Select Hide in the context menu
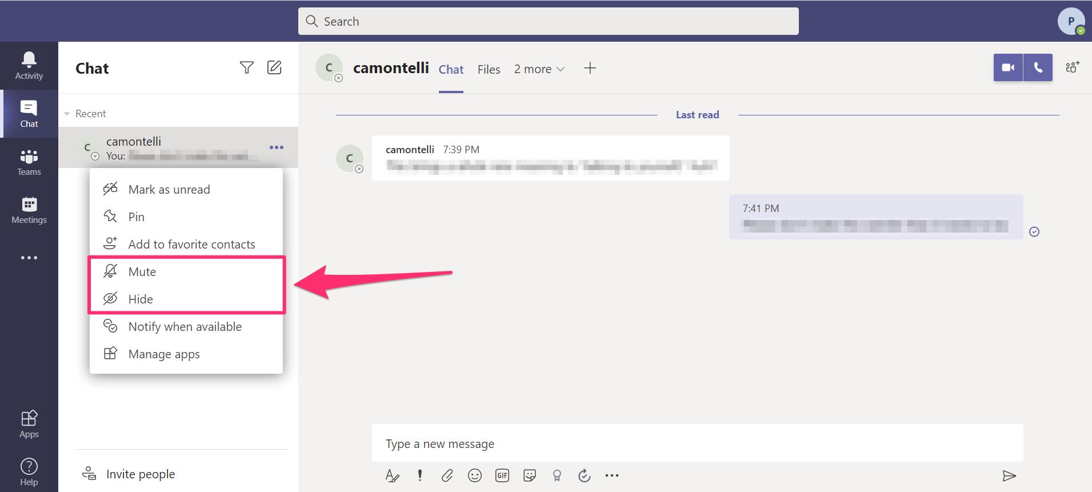 click(x=186, y=299)
